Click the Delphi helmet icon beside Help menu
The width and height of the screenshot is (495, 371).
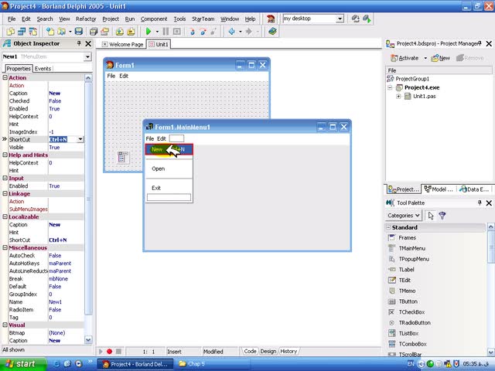[x=271, y=19]
